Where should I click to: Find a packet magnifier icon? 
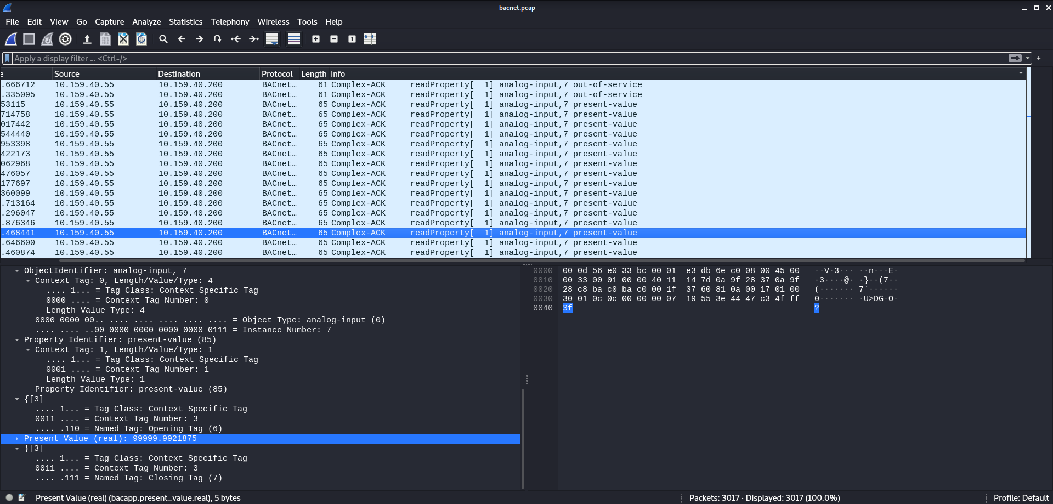tap(163, 39)
